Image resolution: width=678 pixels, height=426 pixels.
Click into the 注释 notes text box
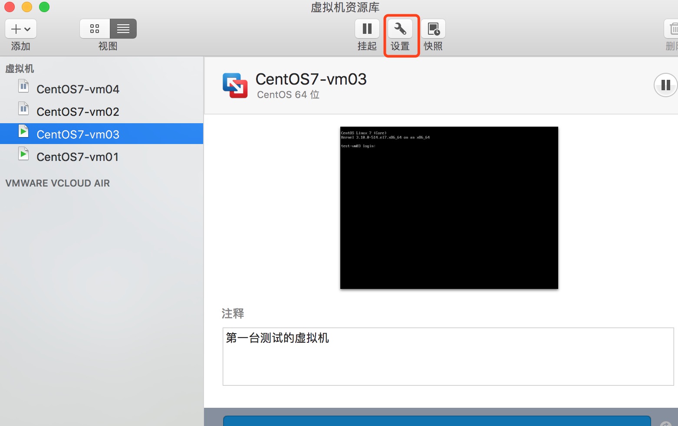tap(448, 357)
